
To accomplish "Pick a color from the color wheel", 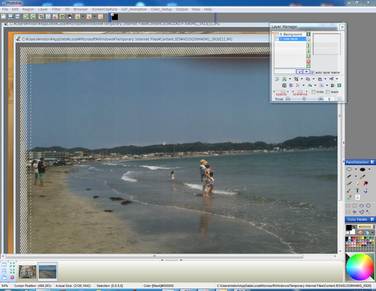I will [x=360, y=267].
